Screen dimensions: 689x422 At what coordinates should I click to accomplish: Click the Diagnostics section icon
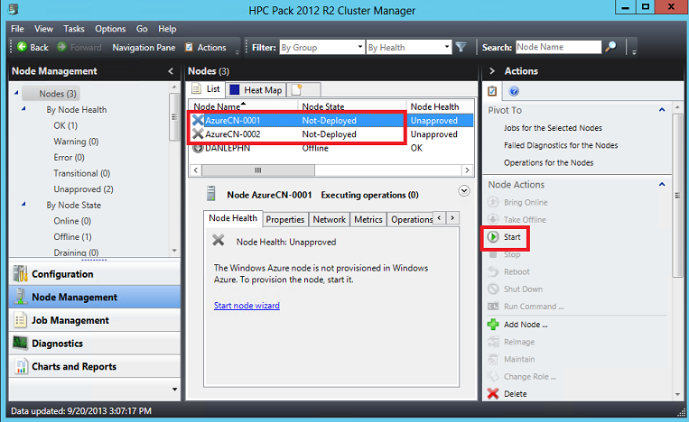coord(20,343)
